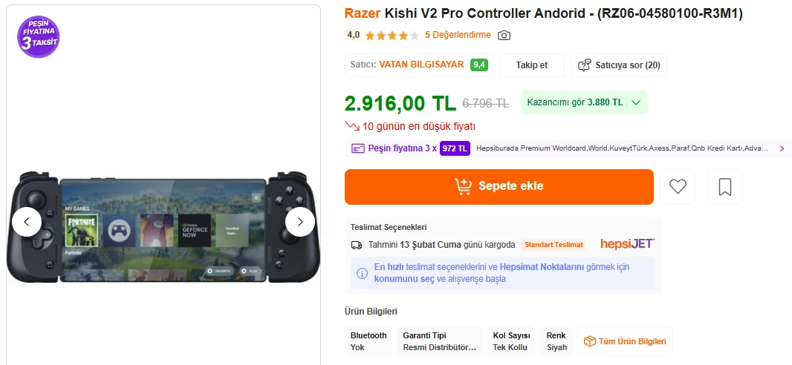
Task: Click the delivery location info icon
Action: 362,273
